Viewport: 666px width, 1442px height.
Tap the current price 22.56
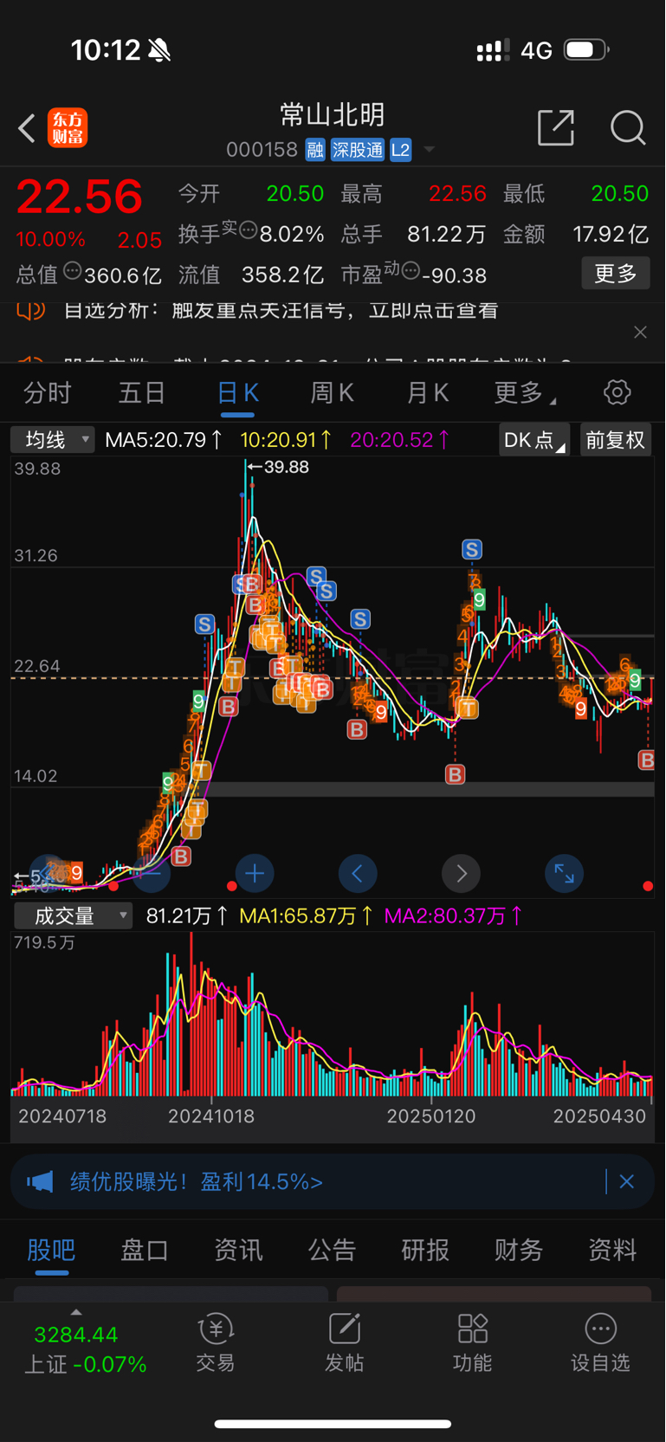(x=80, y=197)
